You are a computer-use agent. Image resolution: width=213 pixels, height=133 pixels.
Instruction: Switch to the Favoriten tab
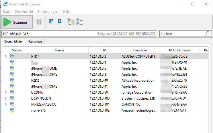coord(35,42)
